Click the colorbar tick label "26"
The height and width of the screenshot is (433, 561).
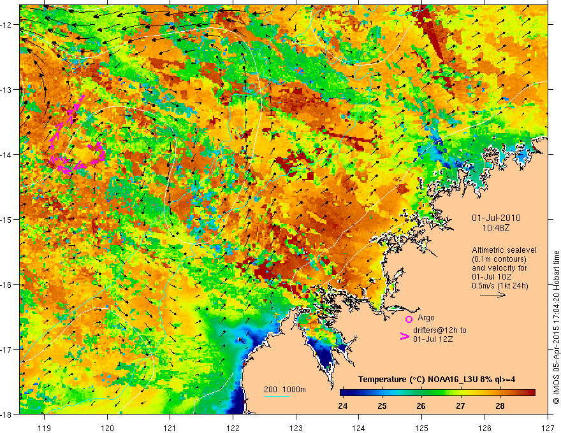(421, 406)
